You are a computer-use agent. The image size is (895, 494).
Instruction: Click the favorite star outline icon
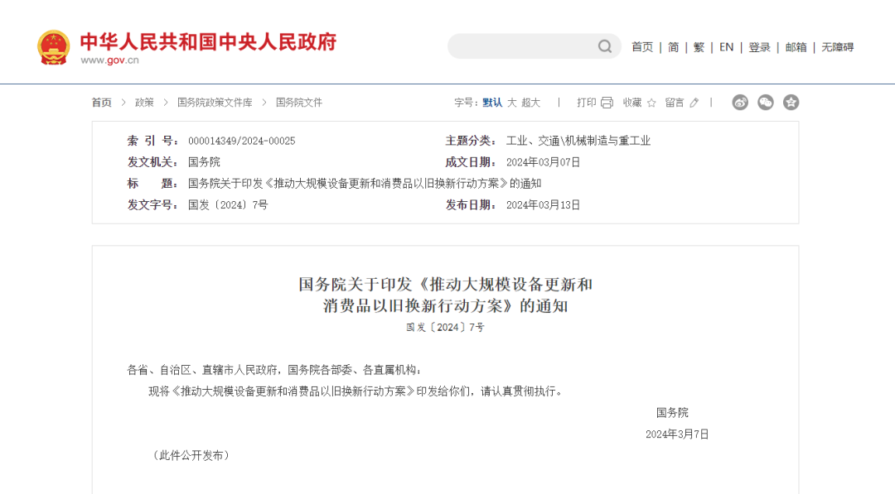pos(651,103)
